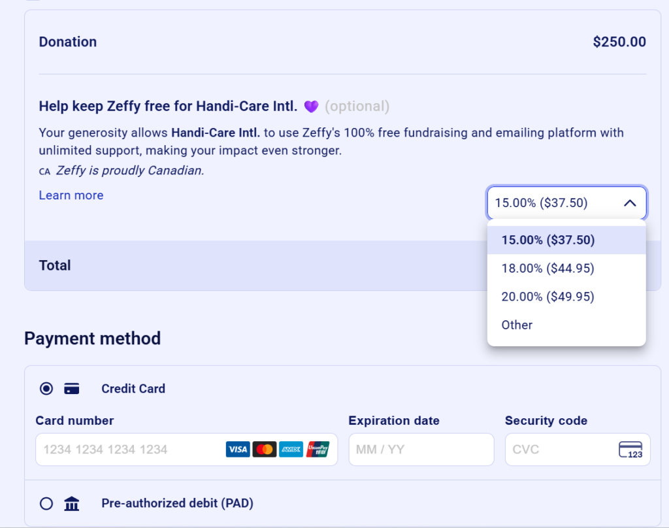Open the Learn more link
The image size is (669, 528).
coord(71,195)
